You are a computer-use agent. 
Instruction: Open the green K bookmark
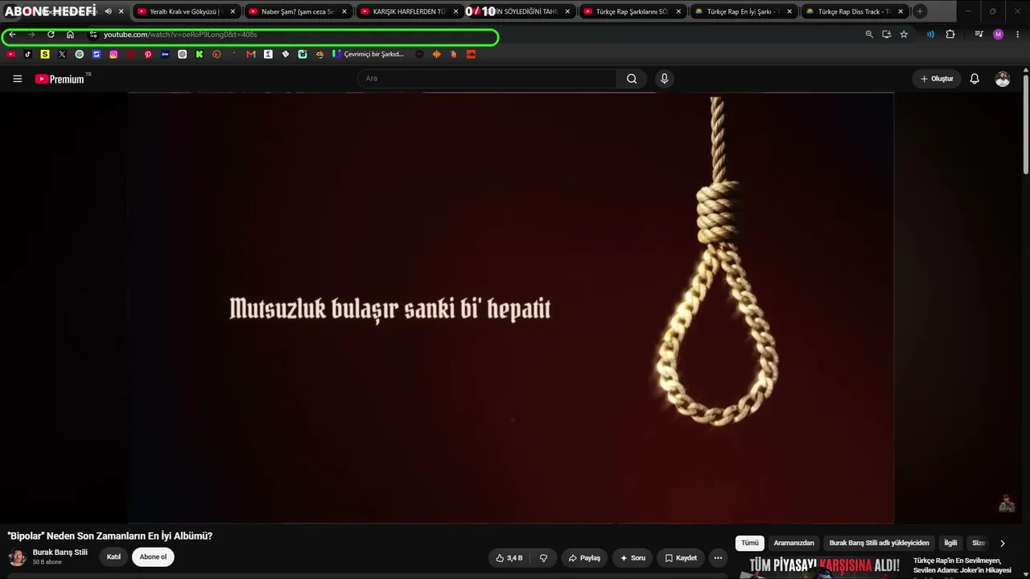click(x=200, y=55)
